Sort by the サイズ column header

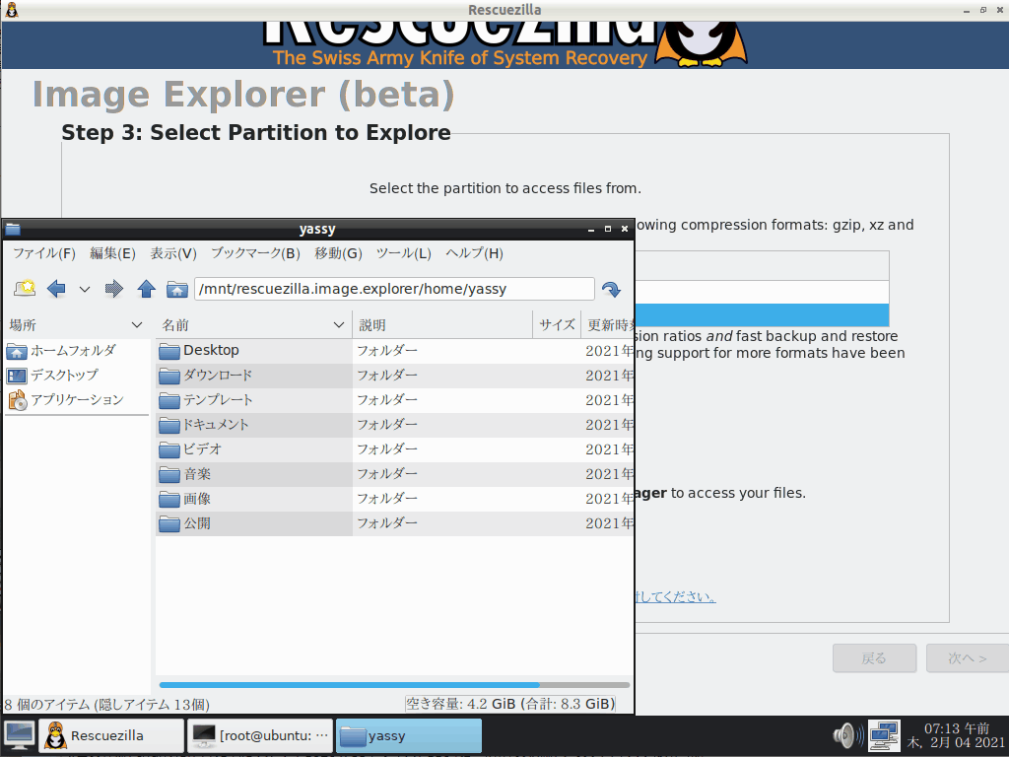[557, 325]
